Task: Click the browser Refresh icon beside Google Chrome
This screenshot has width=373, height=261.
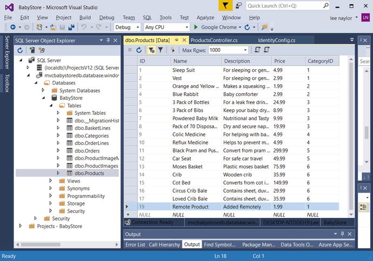Action: tap(248, 28)
